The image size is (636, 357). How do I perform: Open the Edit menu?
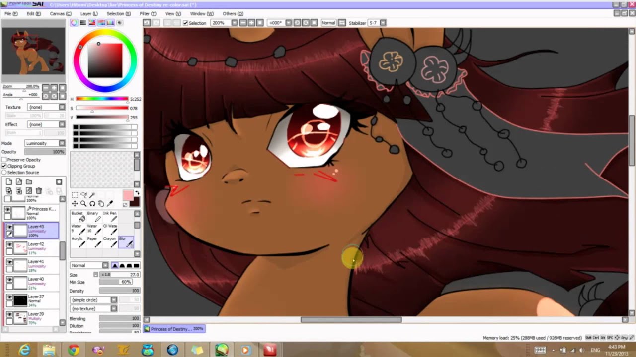click(x=33, y=14)
